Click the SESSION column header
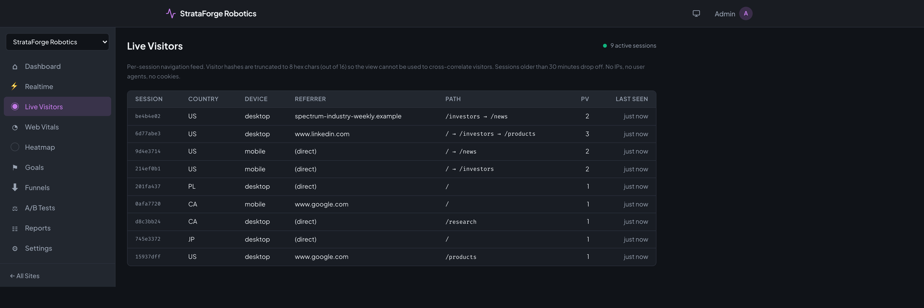Image resolution: width=924 pixels, height=308 pixels. [x=149, y=99]
